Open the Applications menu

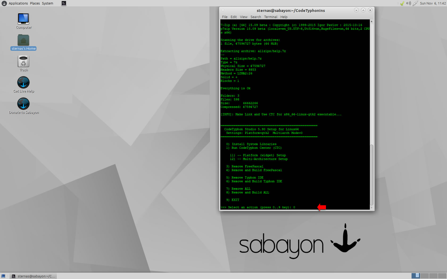[18, 3]
